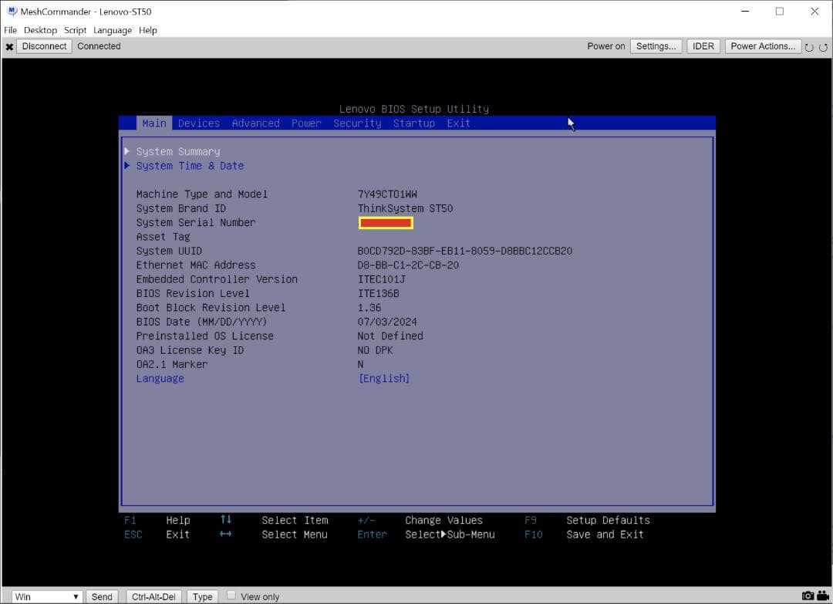Click the rotate display counterclockwise icon

pos(809,47)
